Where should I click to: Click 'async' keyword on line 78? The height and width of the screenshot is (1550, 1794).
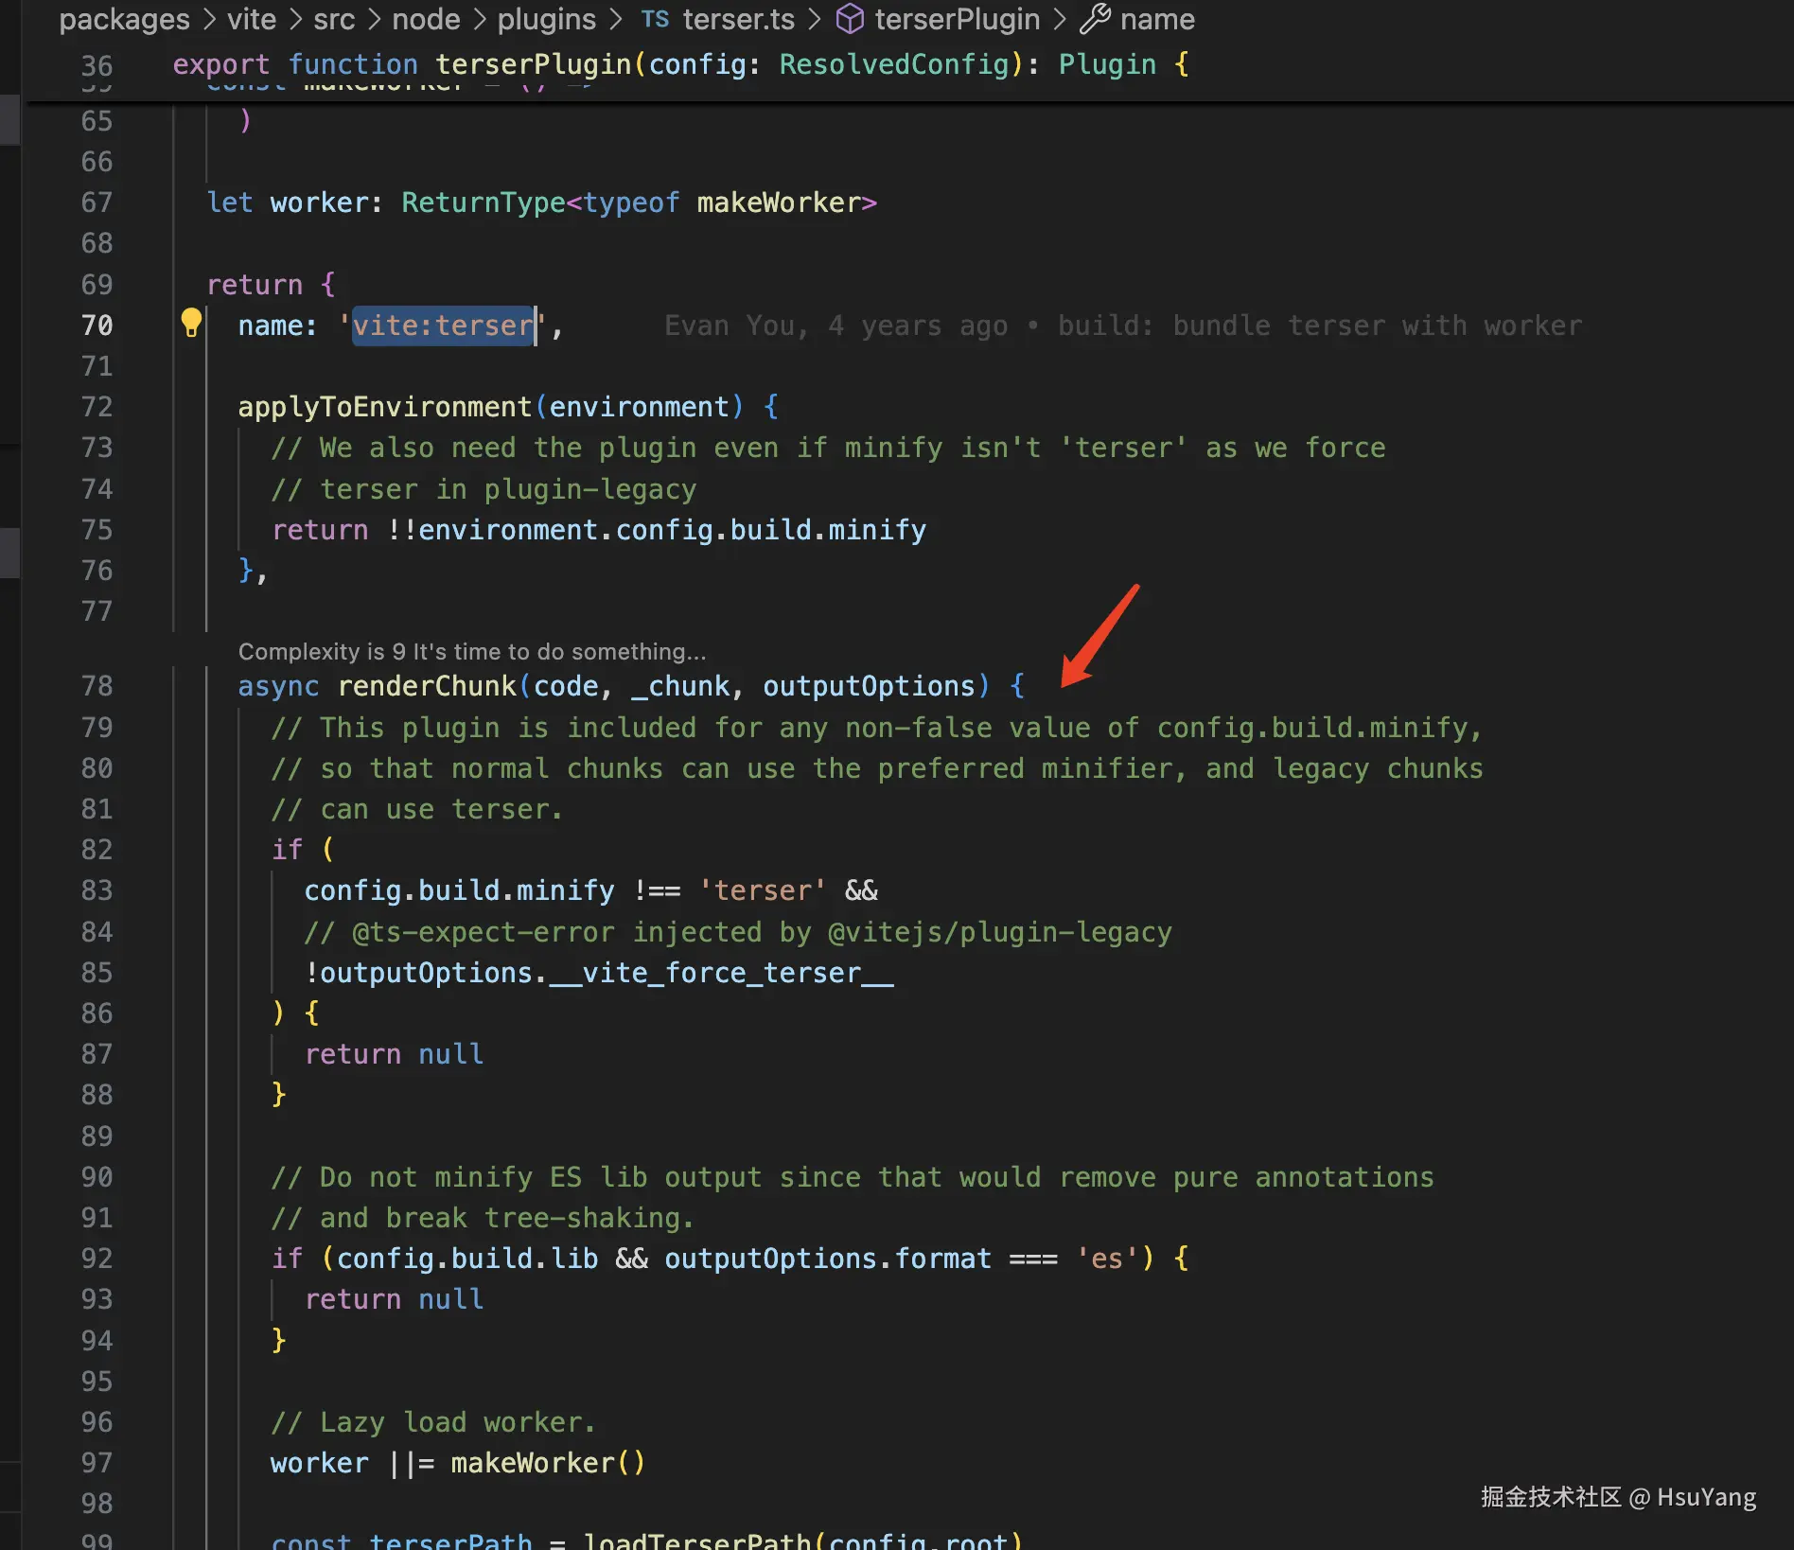pyautogui.click(x=278, y=686)
